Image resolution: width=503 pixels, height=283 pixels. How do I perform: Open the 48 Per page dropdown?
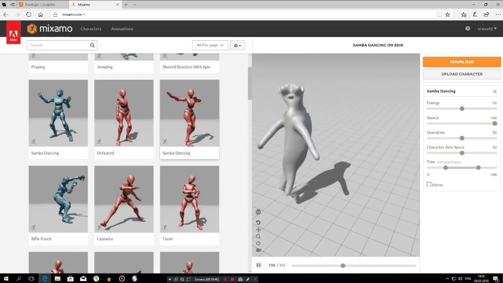click(x=210, y=45)
